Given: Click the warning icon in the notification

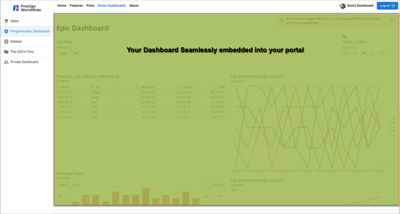Looking at the screenshot, I should pyautogui.click(x=281, y=21).
